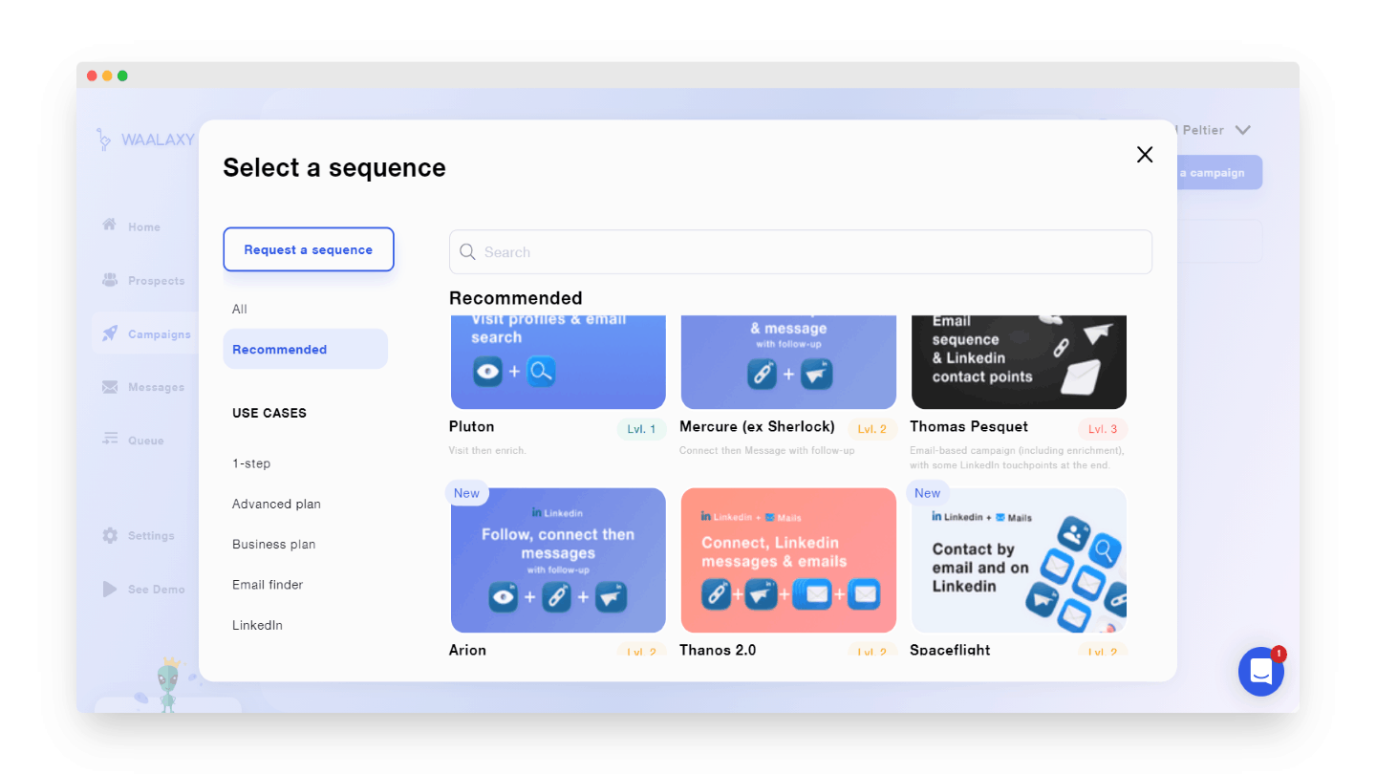This screenshot has width=1376, height=774.
Task: Click the link connect icon on Thanos card
Action: 717,593
